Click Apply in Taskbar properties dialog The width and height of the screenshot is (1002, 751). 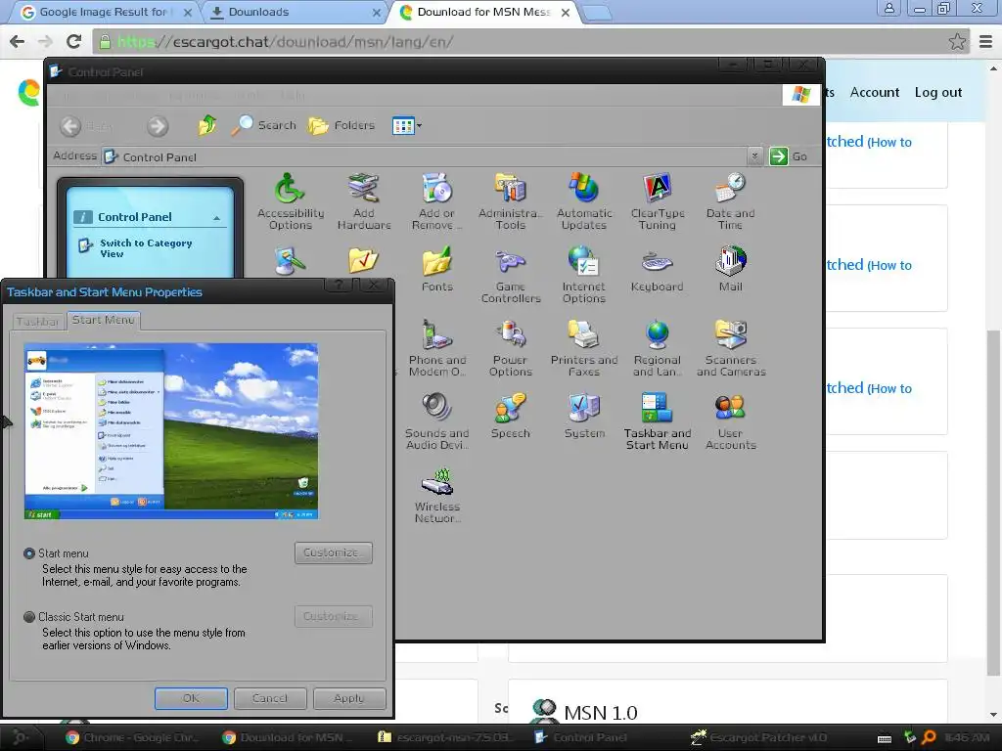[x=349, y=698]
